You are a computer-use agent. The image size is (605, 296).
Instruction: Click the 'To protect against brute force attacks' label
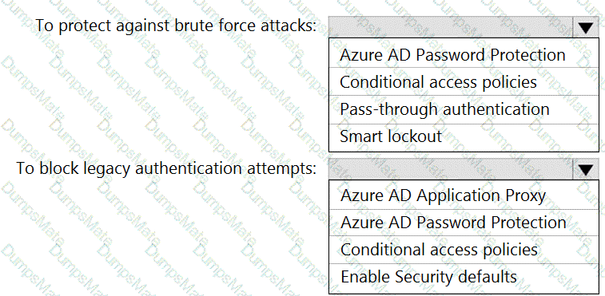point(176,26)
